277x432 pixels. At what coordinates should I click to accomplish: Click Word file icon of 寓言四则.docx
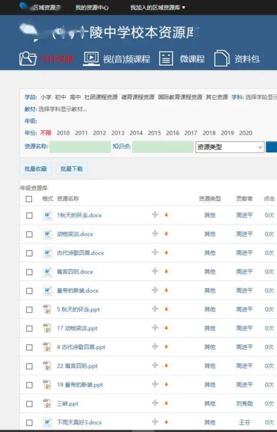[x=47, y=272]
